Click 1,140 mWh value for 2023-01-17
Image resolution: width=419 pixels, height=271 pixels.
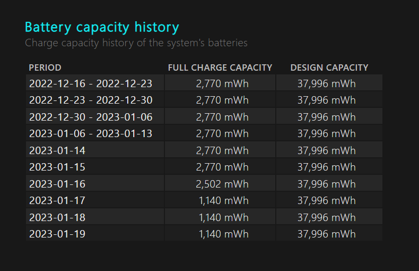click(x=224, y=200)
